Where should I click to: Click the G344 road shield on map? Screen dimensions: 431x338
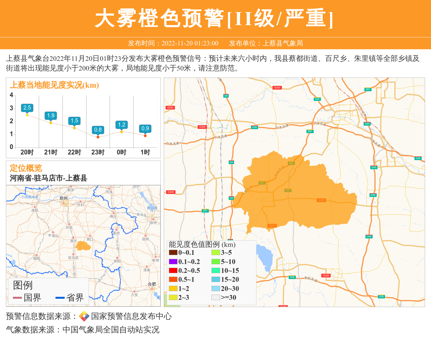click(277, 88)
